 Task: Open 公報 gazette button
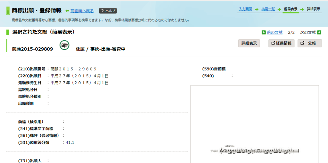coord(310,43)
